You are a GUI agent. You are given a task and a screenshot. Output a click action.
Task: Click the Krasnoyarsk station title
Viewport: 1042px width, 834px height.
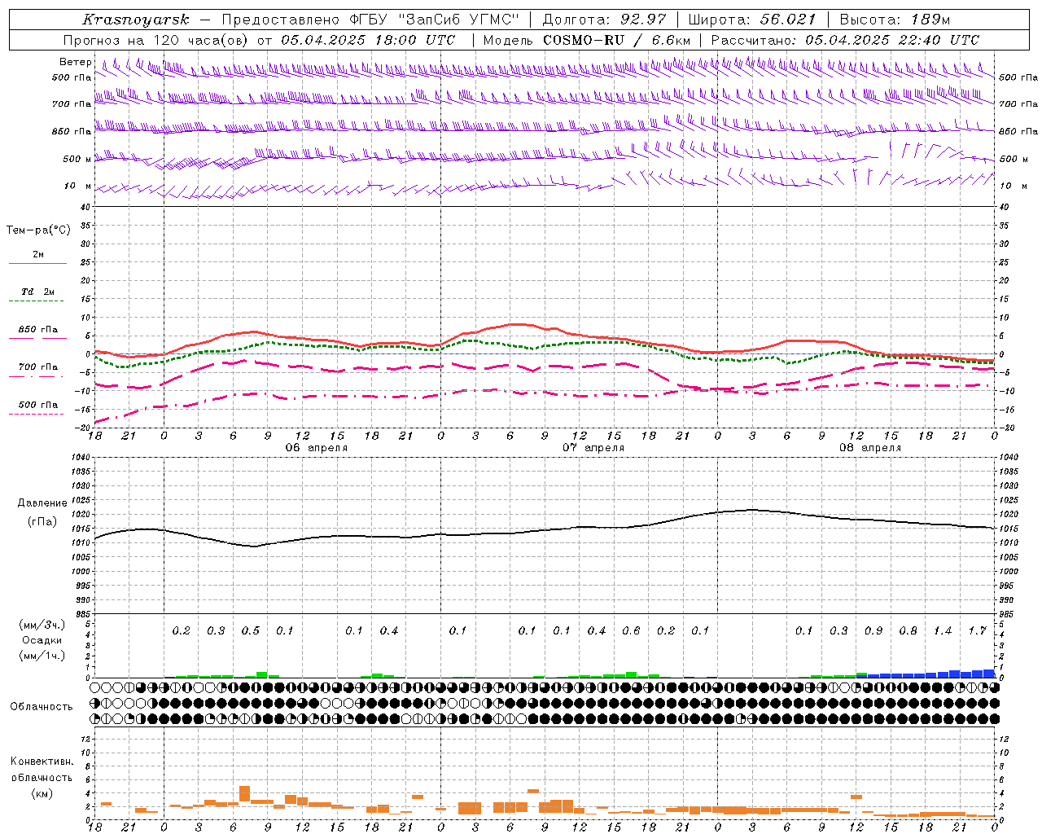(x=136, y=20)
